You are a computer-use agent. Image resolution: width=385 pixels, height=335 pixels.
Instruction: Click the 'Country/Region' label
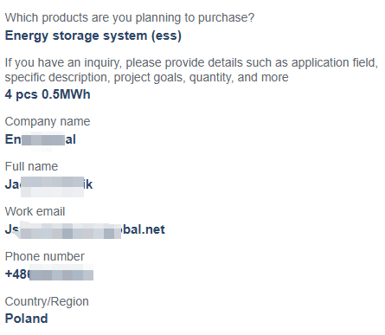click(x=47, y=302)
